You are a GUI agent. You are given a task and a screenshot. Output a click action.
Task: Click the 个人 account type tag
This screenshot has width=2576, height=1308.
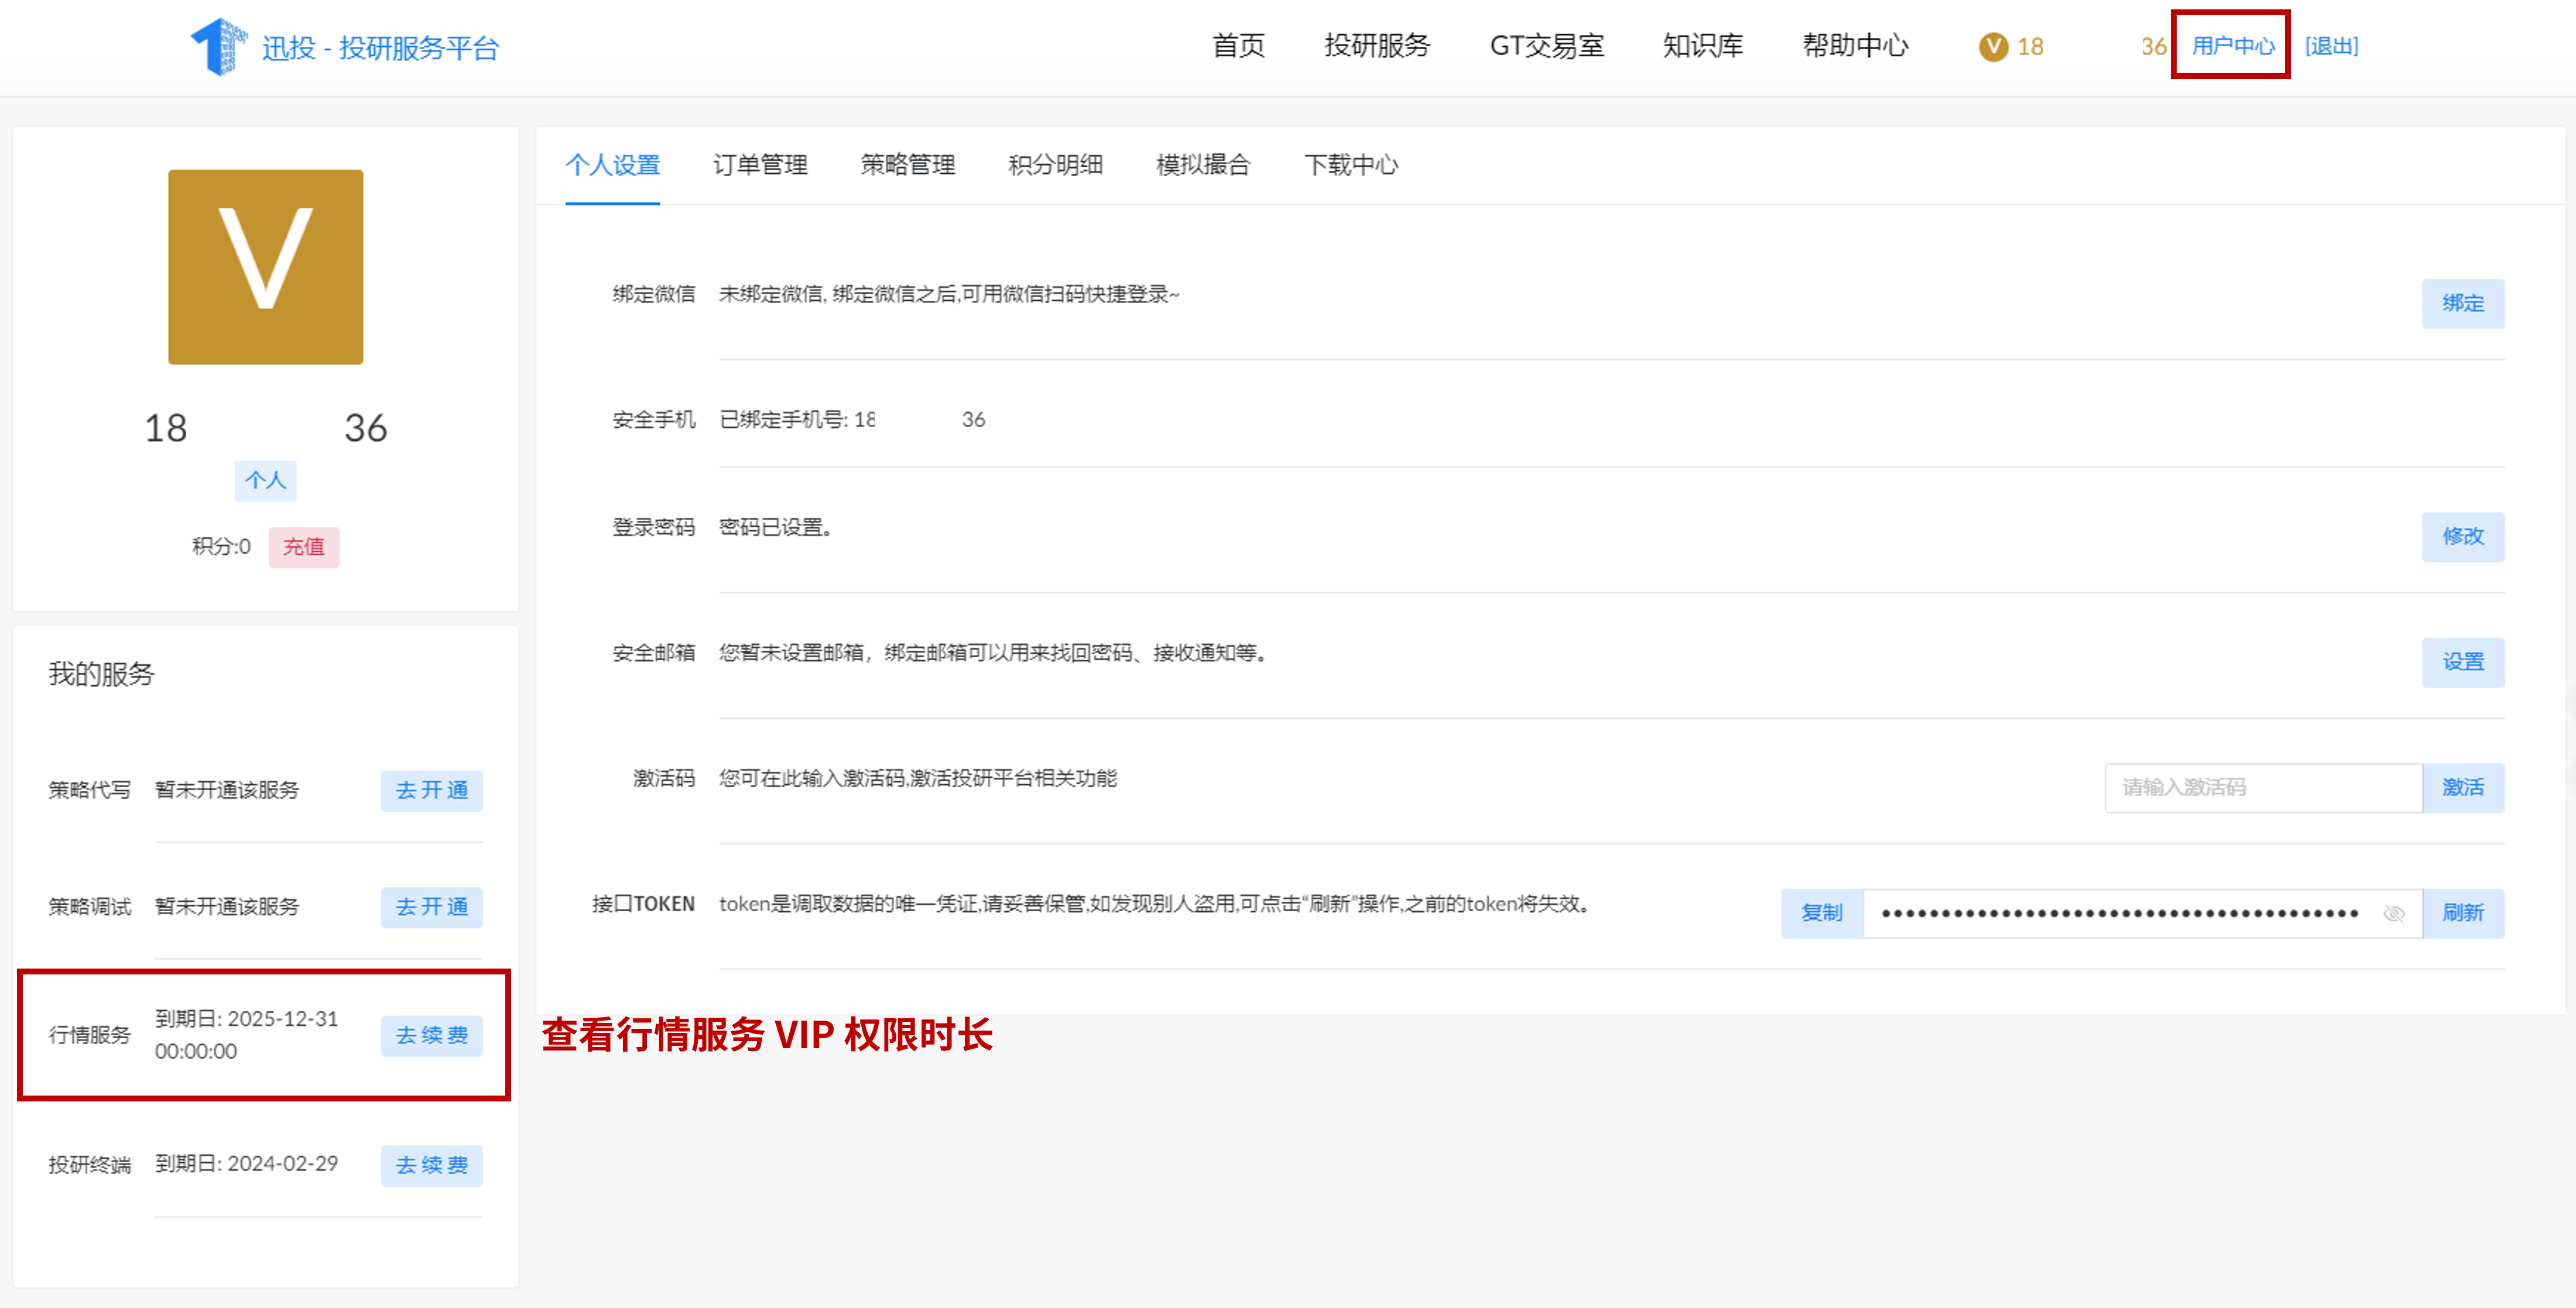click(x=265, y=481)
